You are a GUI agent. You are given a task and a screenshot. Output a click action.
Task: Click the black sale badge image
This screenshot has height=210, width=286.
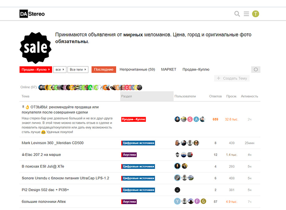[36, 48]
